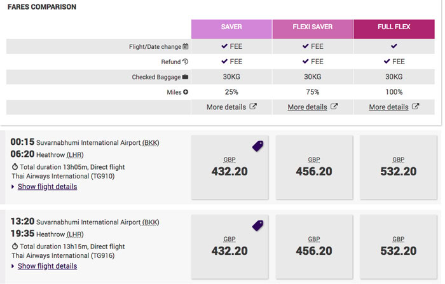Viewport: 445px width, 284px height.
Task: Expand Show flight details for flight TG916
Action: pyautogui.click(x=48, y=266)
